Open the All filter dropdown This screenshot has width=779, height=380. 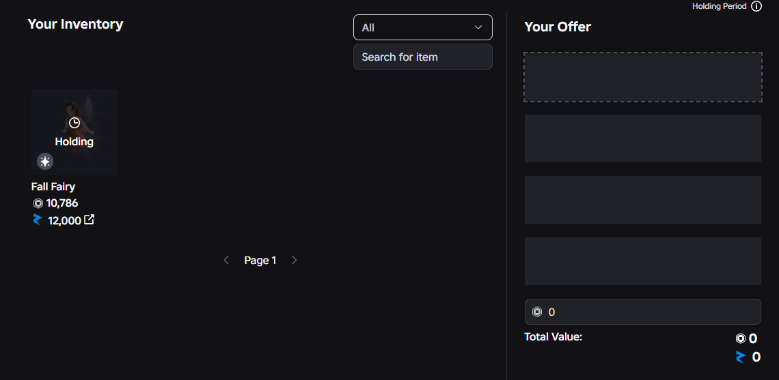click(422, 27)
